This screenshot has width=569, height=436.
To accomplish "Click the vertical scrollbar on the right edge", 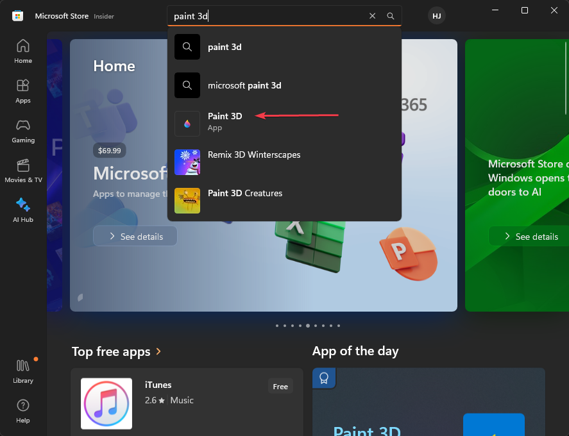I will pos(566,78).
